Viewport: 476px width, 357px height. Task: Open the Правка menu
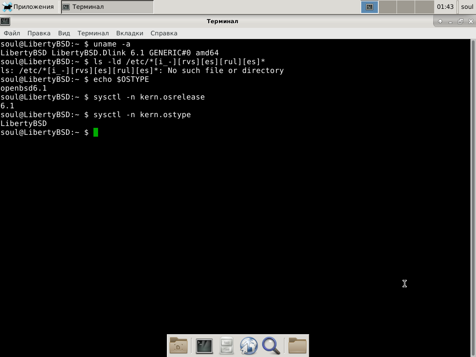click(39, 33)
